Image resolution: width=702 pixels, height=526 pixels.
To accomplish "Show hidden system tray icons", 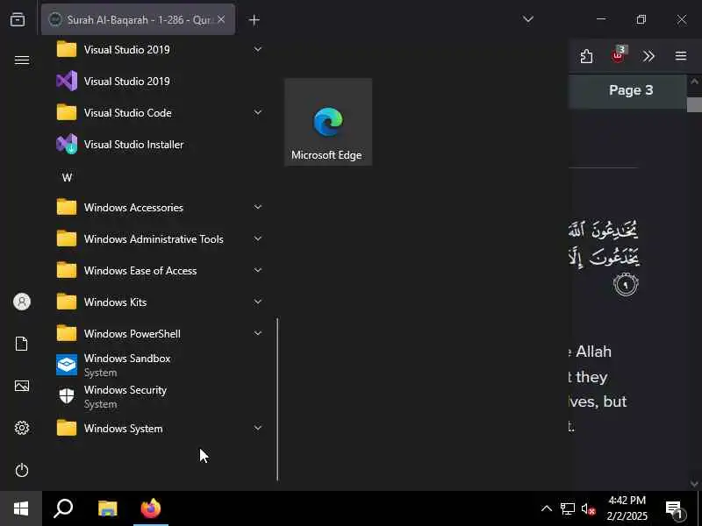I will [547, 508].
